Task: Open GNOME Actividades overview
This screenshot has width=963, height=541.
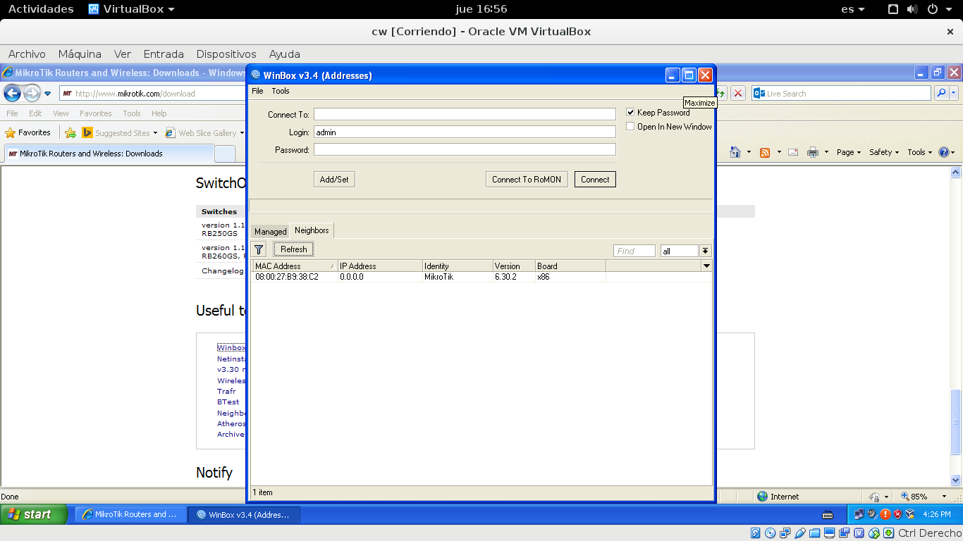Action: tap(41, 9)
